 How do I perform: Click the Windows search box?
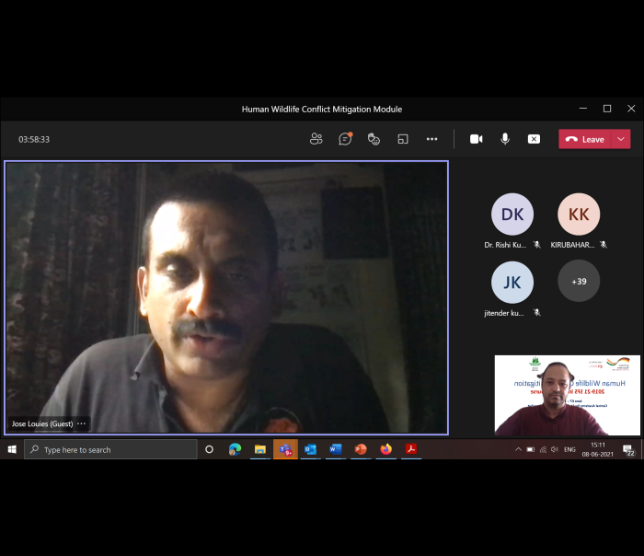(110, 449)
